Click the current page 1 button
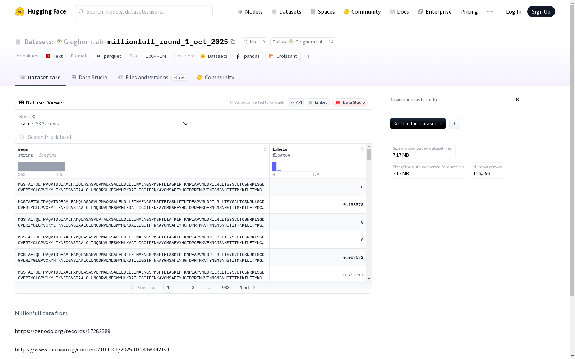Viewport: 575px width, 359px height. (168, 288)
